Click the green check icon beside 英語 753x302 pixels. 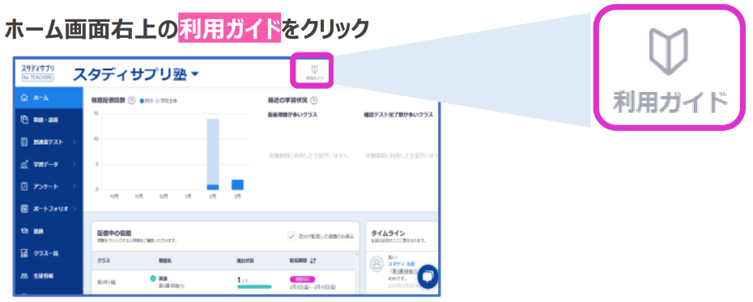click(x=153, y=279)
